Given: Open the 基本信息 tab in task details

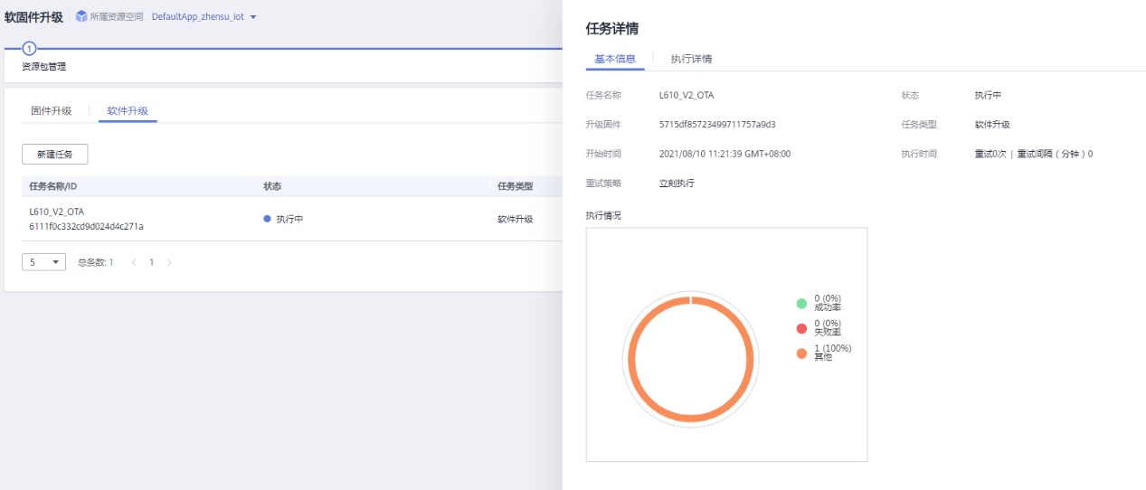Looking at the screenshot, I should (x=615, y=59).
